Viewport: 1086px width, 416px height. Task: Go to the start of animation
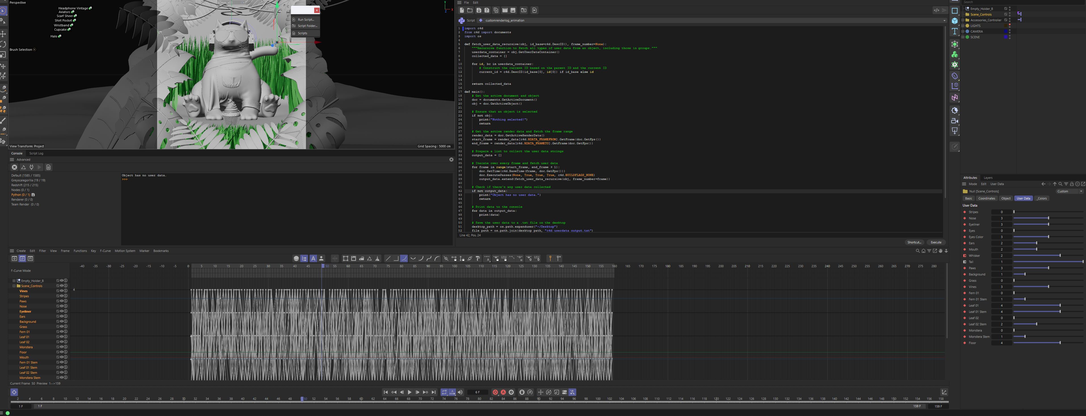[x=385, y=392]
